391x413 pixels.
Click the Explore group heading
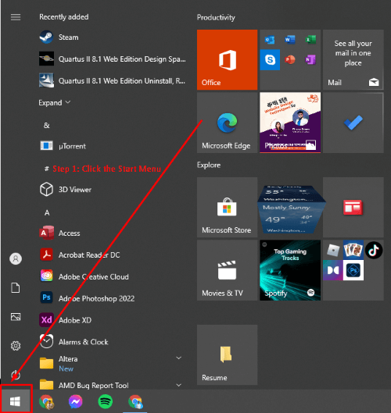coord(209,166)
